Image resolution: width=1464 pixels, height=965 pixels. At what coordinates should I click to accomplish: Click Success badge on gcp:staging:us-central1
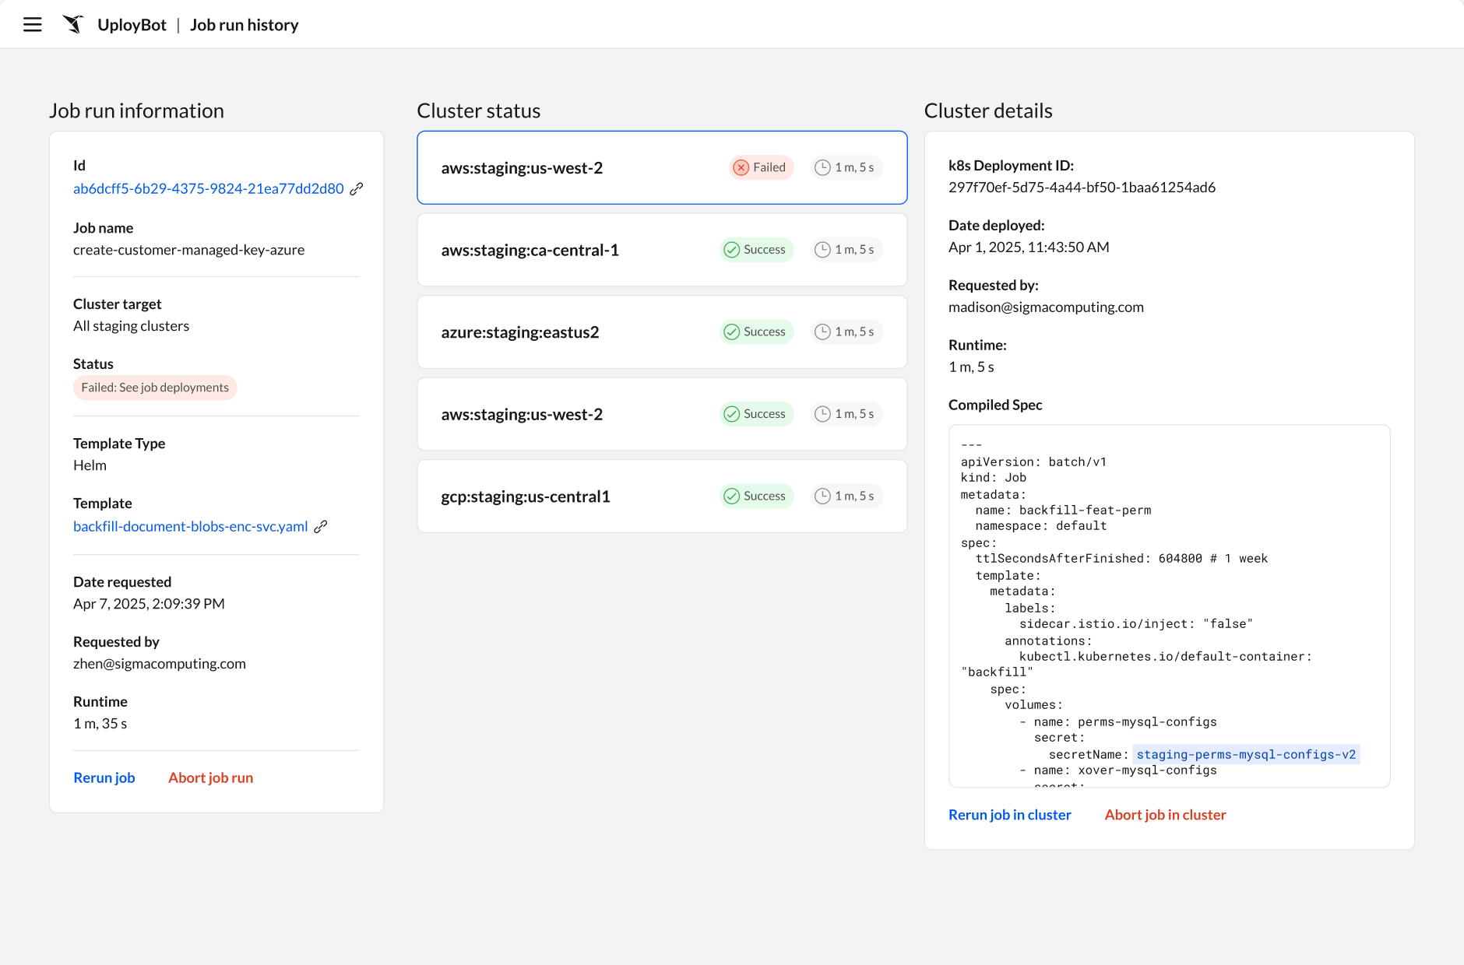pyautogui.click(x=755, y=497)
